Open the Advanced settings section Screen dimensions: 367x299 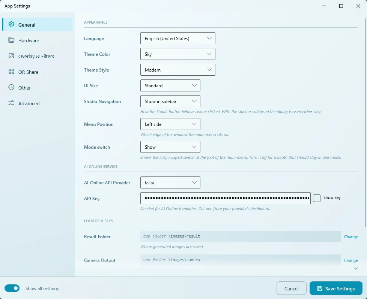[38, 103]
